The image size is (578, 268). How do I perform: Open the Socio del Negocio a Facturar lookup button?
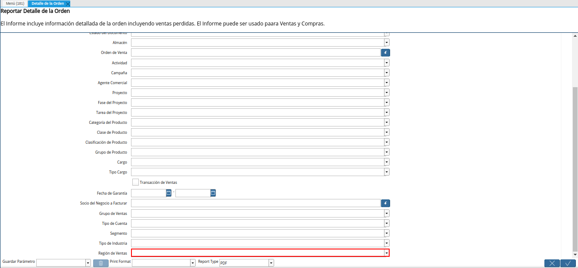[385, 203]
